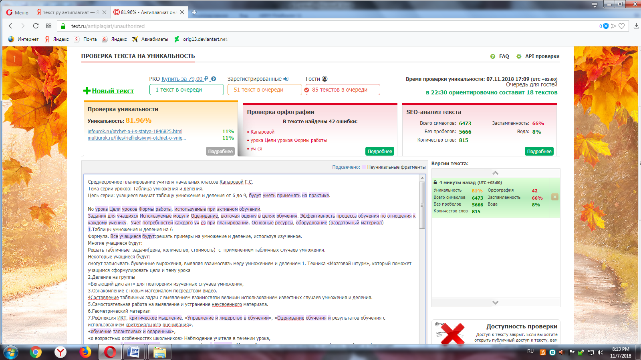Close the 'текст ру антиплагиат' tab

pyautogui.click(x=105, y=12)
